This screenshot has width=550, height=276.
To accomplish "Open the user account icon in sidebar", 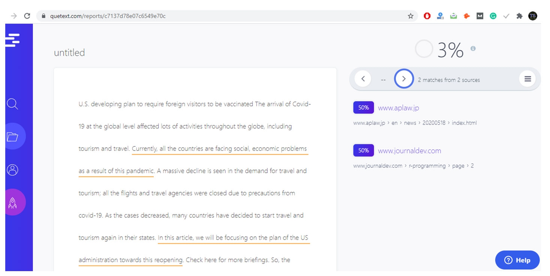I will click(12, 170).
